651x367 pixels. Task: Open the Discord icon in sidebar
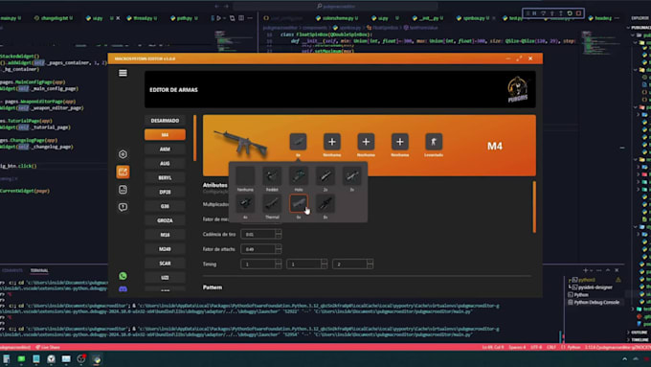(123, 288)
